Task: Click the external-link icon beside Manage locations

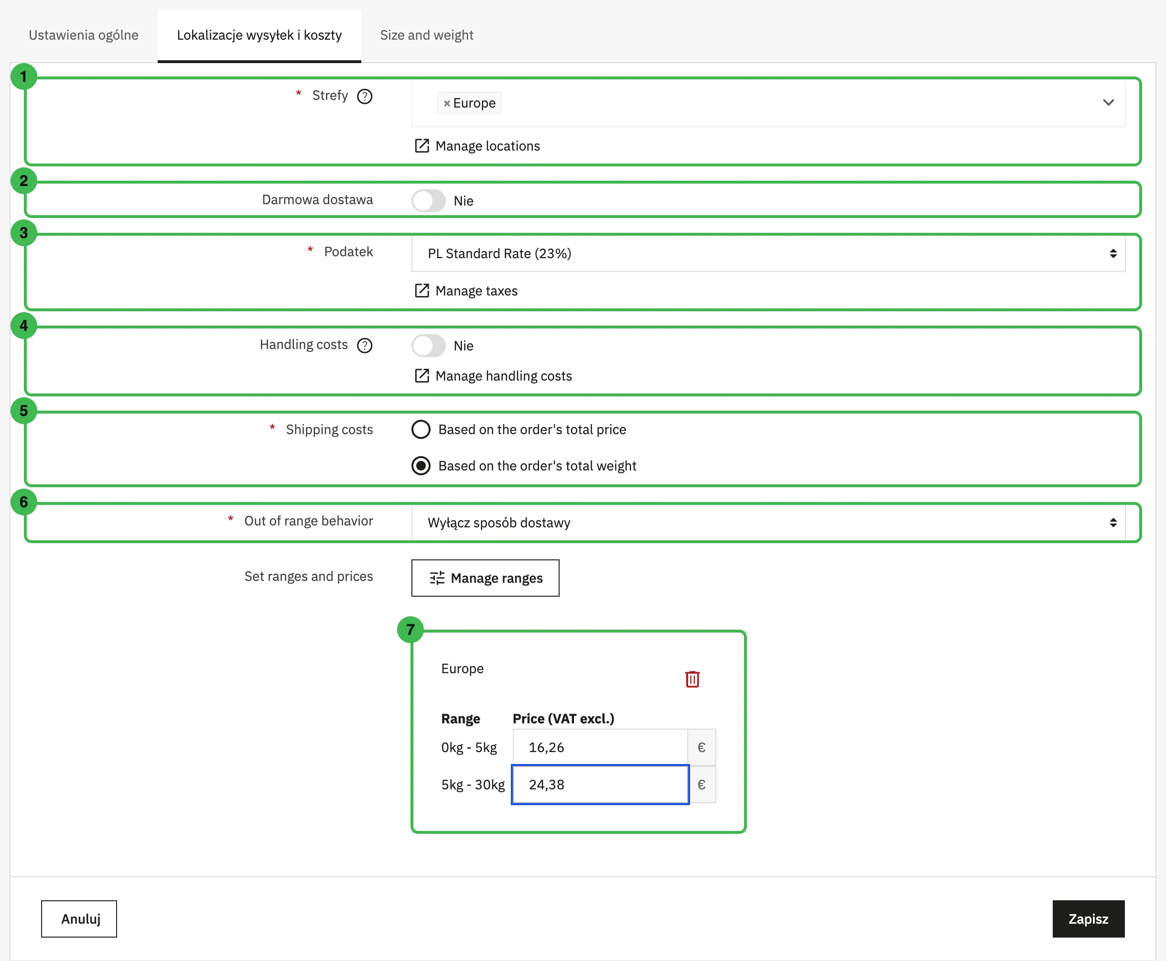Action: click(421, 146)
